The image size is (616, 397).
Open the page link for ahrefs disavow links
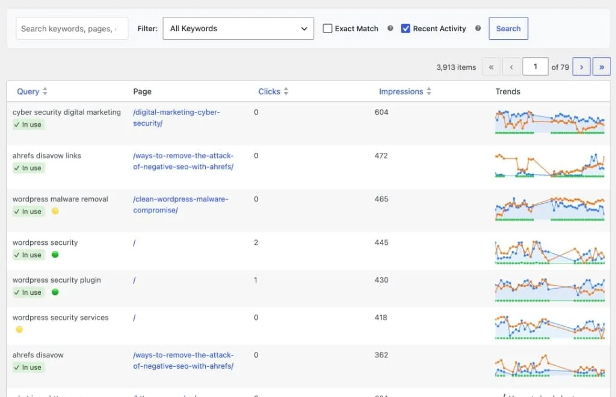183,161
